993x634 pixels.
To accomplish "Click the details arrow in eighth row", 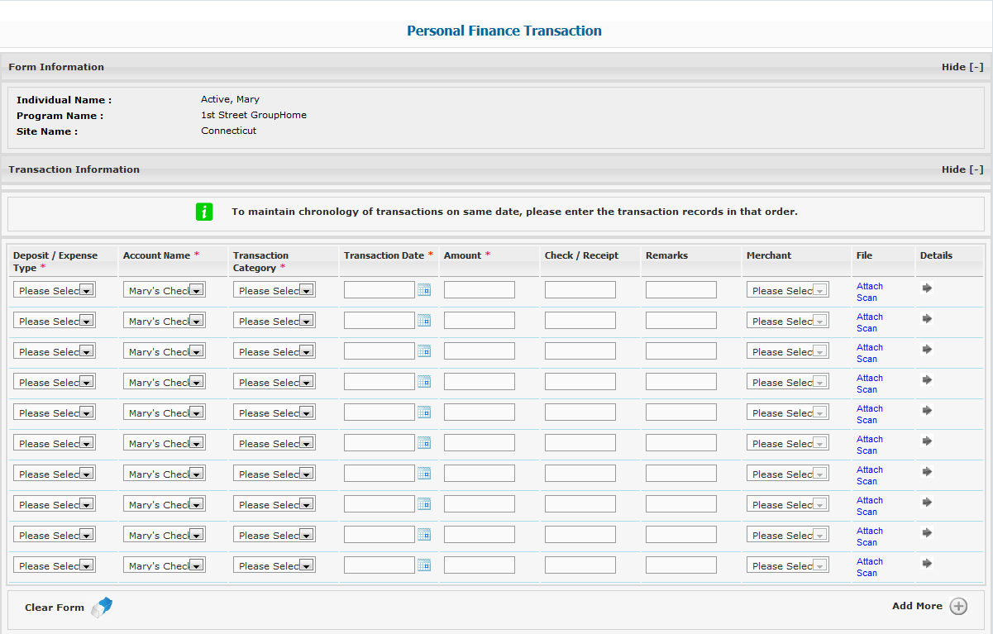I will pos(927,502).
